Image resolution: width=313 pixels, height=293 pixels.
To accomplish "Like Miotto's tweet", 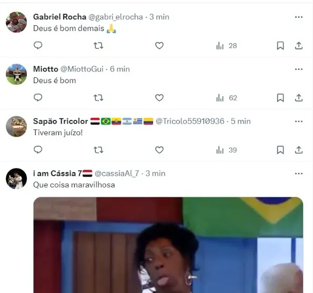I will click(159, 98).
